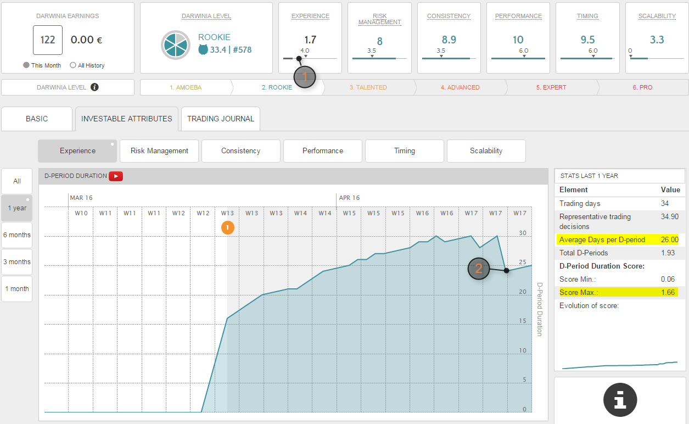Click the info icon next to Darwinia Level
This screenshot has width=689, height=424.
94,87
